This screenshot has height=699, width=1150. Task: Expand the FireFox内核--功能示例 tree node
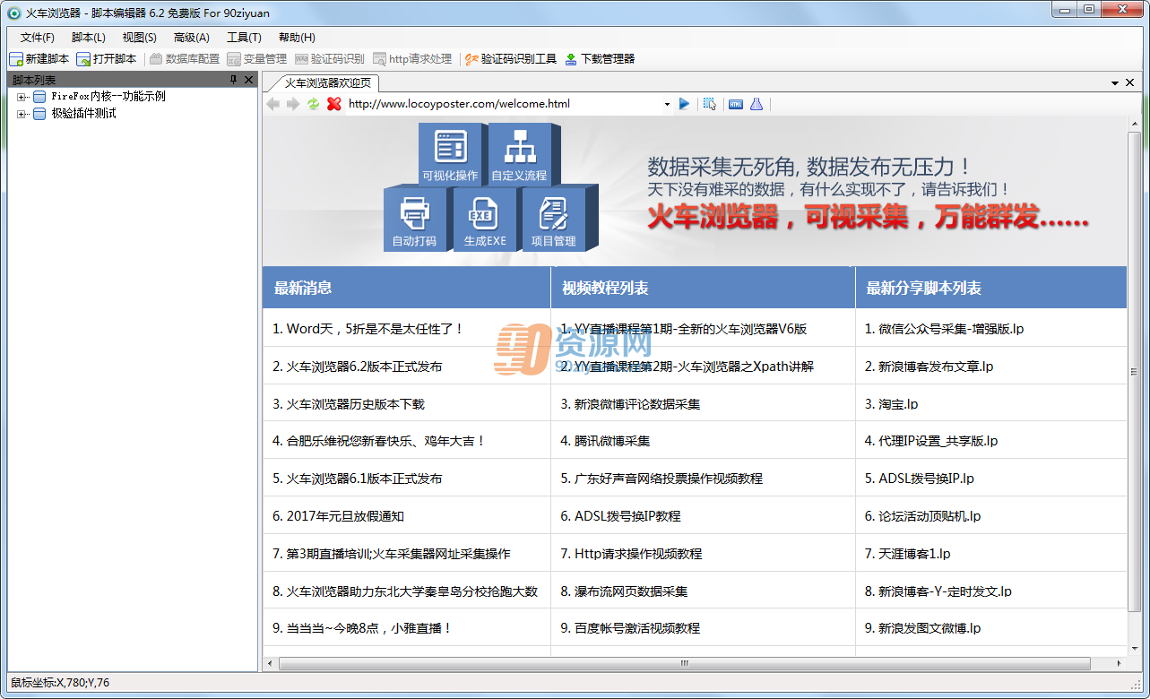pos(22,97)
